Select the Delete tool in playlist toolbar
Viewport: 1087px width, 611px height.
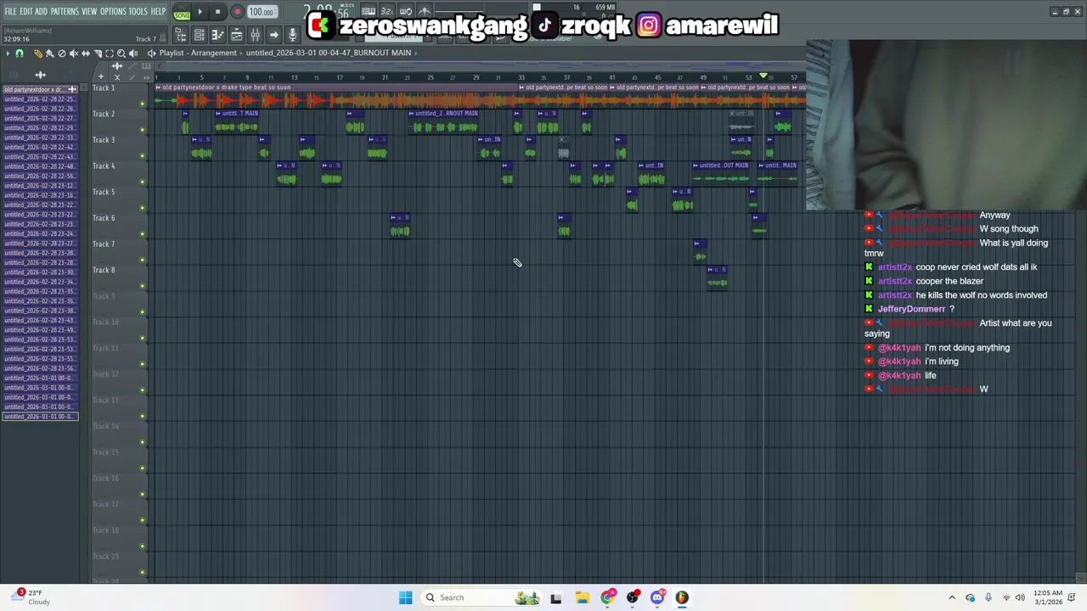[62, 53]
